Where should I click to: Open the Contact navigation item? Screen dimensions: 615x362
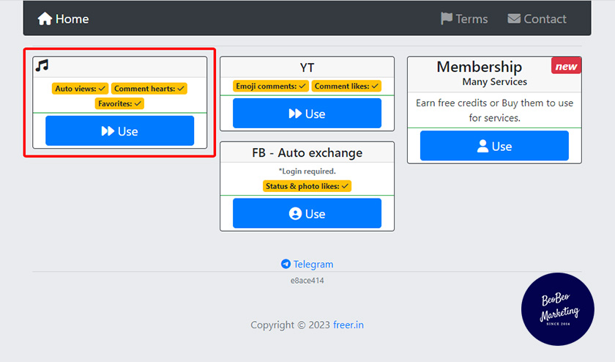coord(537,19)
